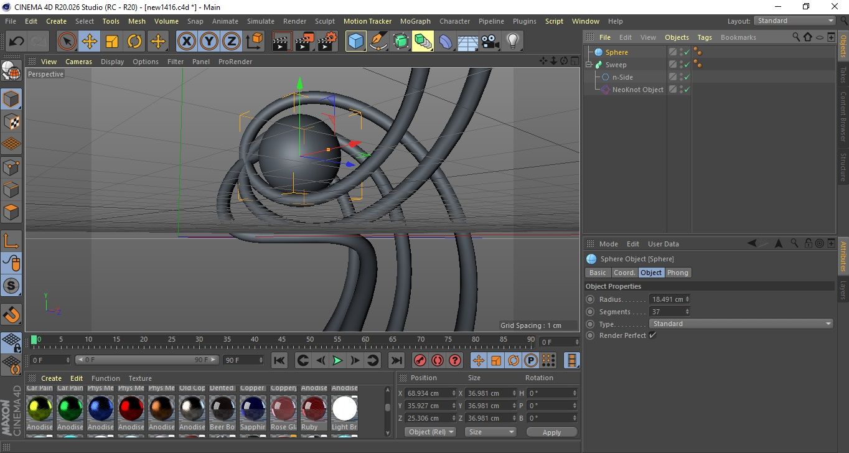Image resolution: width=849 pixels, height=453 pixels.
Task: Open the Layout dropdown
Action: point(794,21)
